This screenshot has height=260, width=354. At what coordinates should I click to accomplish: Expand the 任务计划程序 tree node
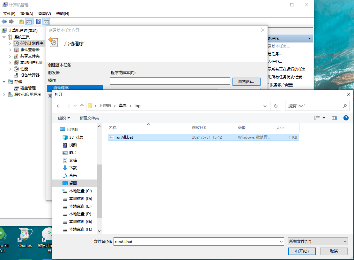tap(10, 43)
